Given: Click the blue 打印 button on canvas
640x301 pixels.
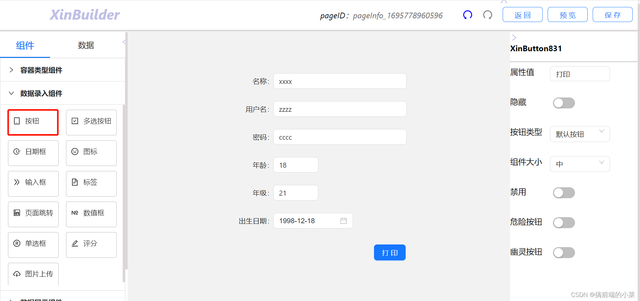Looking at the screenshot, I should pyautogui.click(x=390, y=252).
